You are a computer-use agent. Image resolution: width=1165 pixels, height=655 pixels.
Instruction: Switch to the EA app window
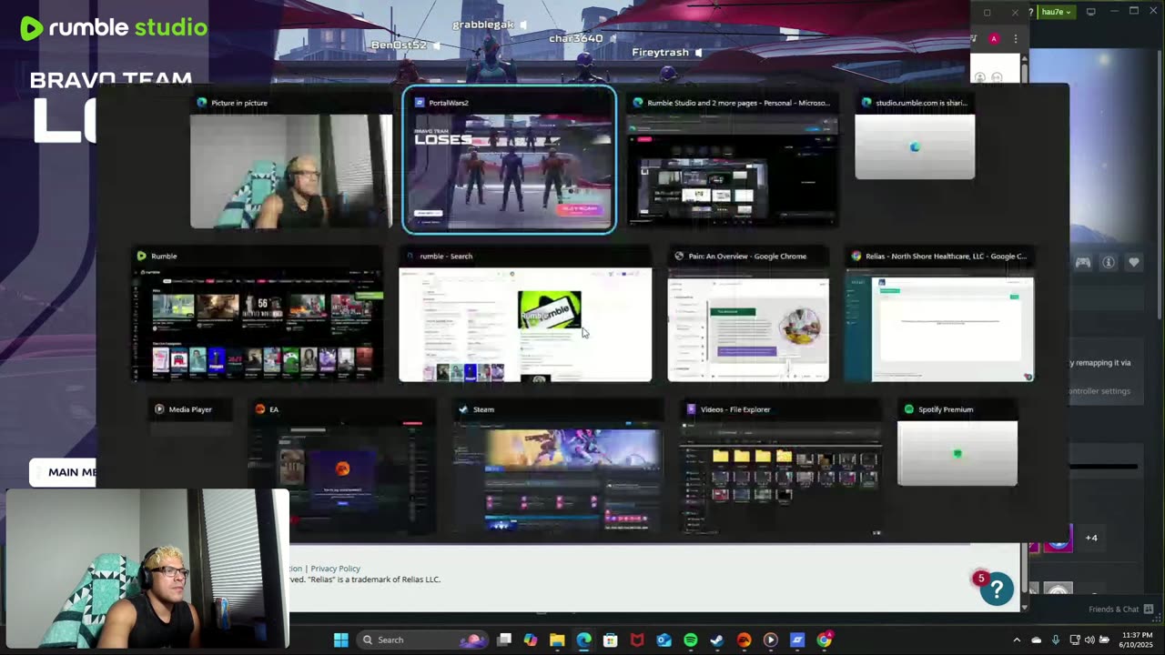pos(342,468)
